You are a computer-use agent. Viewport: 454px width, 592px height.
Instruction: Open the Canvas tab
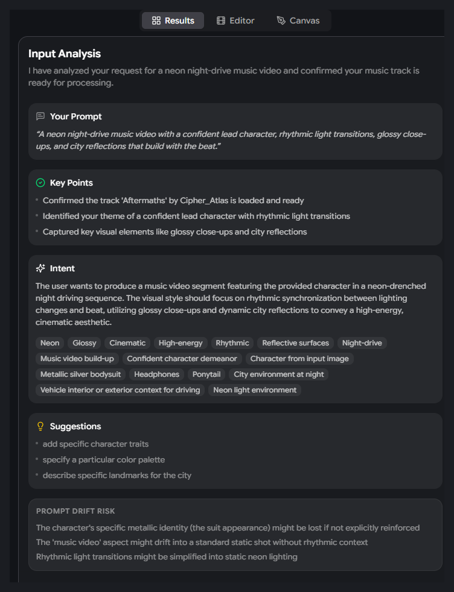tap(298, 20)
